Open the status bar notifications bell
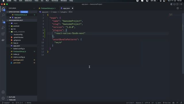Viewport: 184px width, 104px height. coord(181,103)
